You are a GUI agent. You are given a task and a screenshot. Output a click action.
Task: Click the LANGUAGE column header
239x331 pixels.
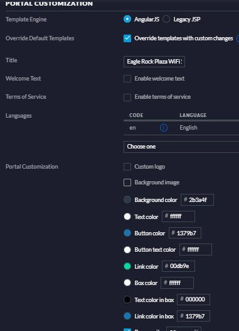(193, 115)
